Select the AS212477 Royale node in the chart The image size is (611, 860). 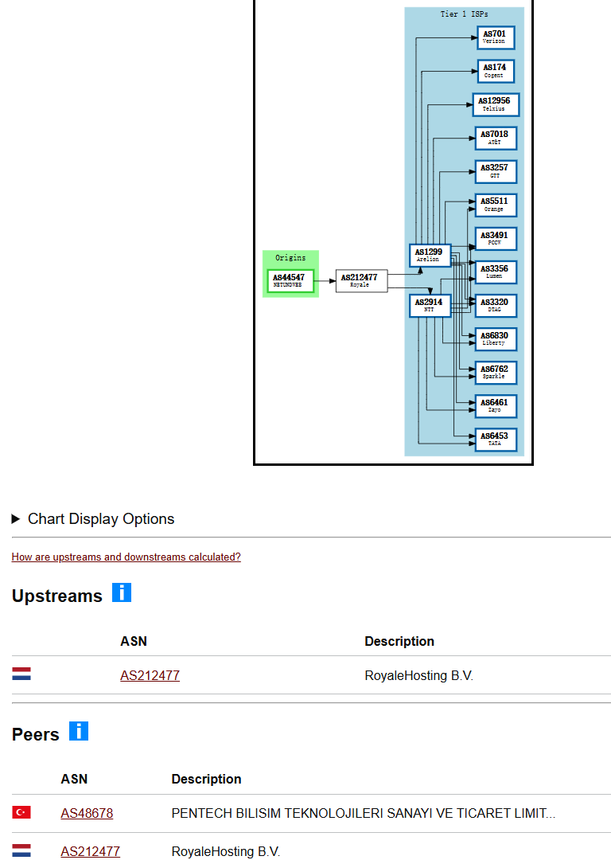362,281
